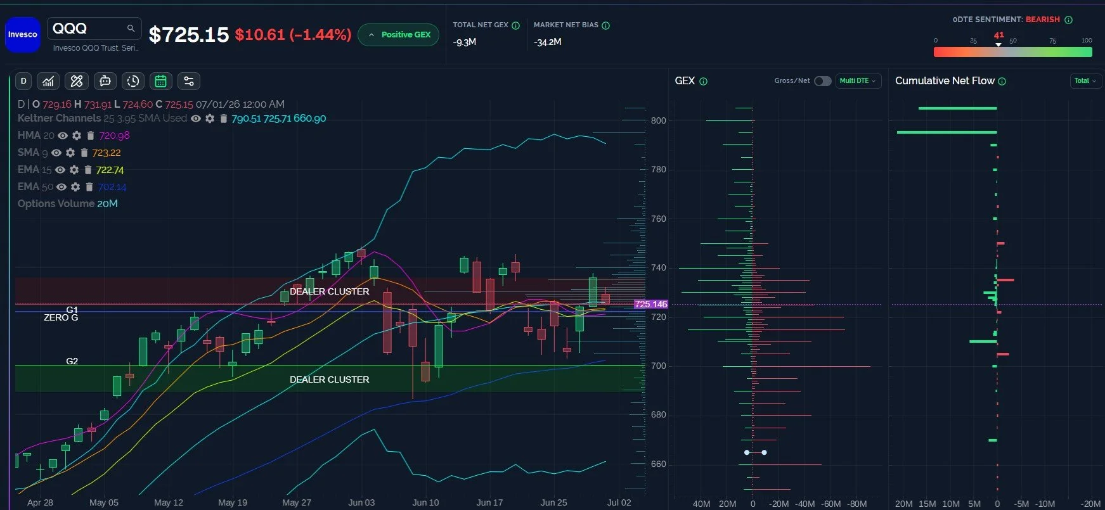The height and width of the screenshot is (510, 1105).
Task: Open the Multi DTE dropdown
Action: coord(858,81)
